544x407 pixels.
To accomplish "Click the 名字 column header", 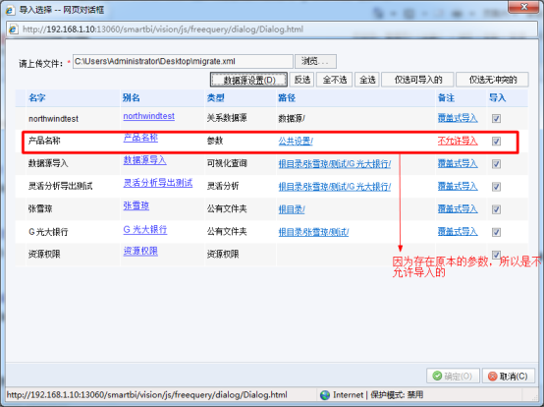I will [x=36, y=97].
